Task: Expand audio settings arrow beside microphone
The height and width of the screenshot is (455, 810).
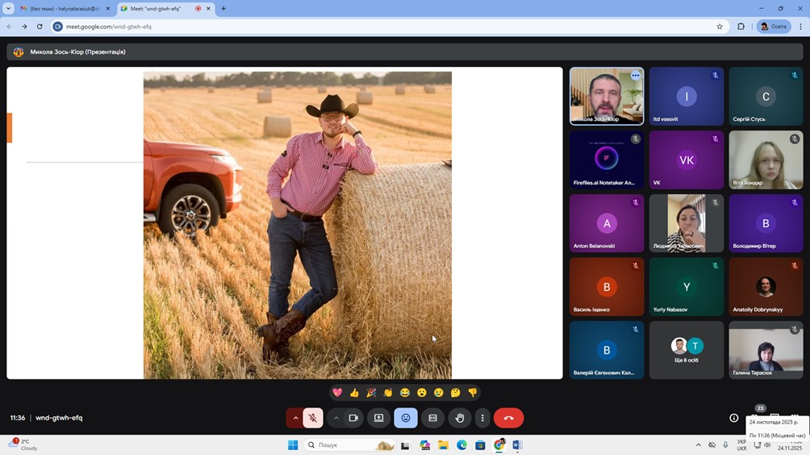Action: click(295, 418)
